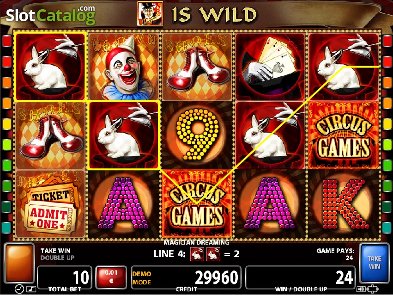The height and width of the screenshot is (295, 393).
Task: Toggle the speaker volume icon
Action: (x=360, y=289)
